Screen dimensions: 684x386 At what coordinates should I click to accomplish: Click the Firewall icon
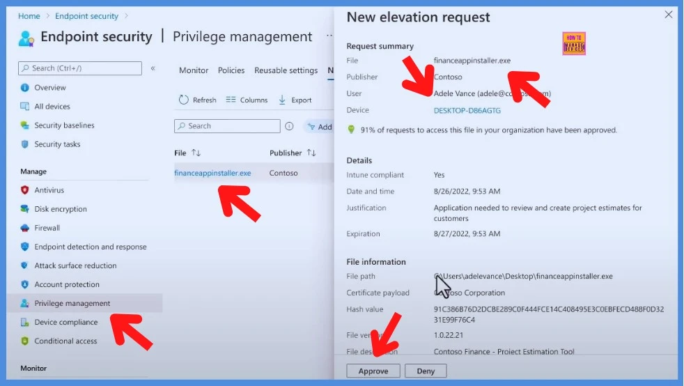(25, 228)
